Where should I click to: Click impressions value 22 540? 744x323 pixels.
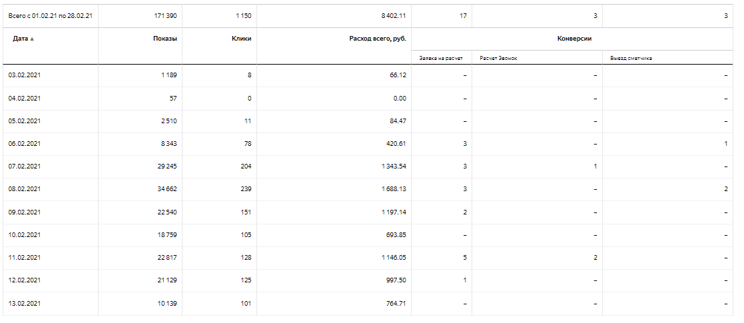tap(167, 212)
